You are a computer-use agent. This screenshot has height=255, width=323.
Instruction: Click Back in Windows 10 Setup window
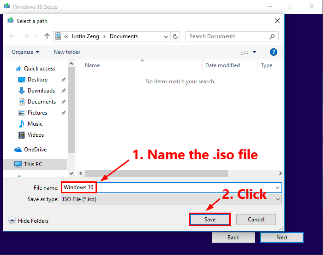tap(233, 238)
